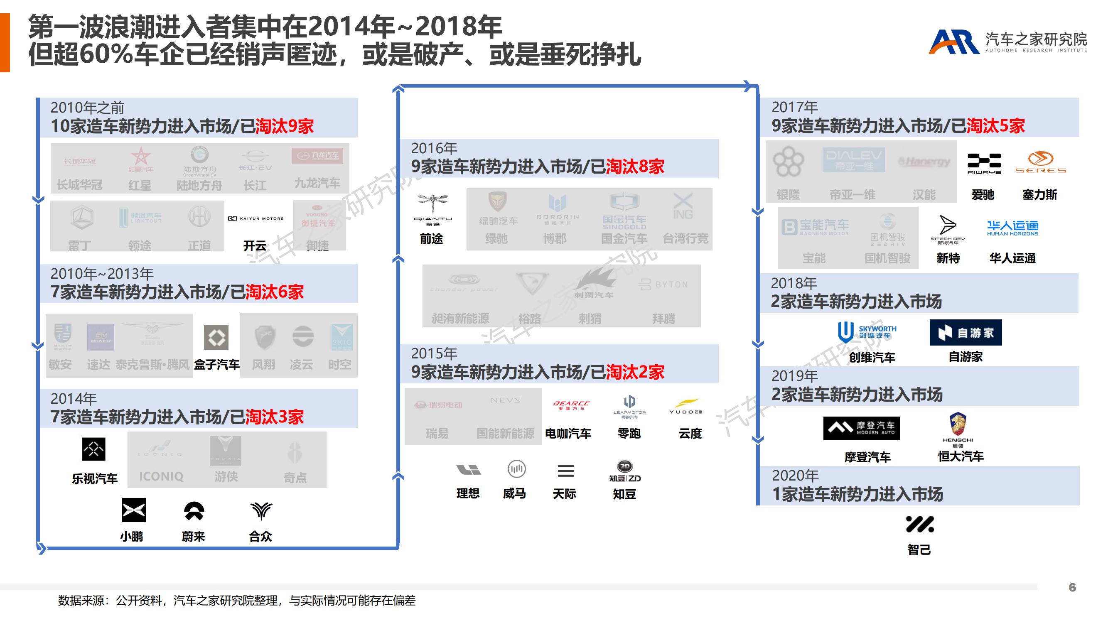Click the red '淘汰2家' text
1108x623 pixels.
point(635,372)
